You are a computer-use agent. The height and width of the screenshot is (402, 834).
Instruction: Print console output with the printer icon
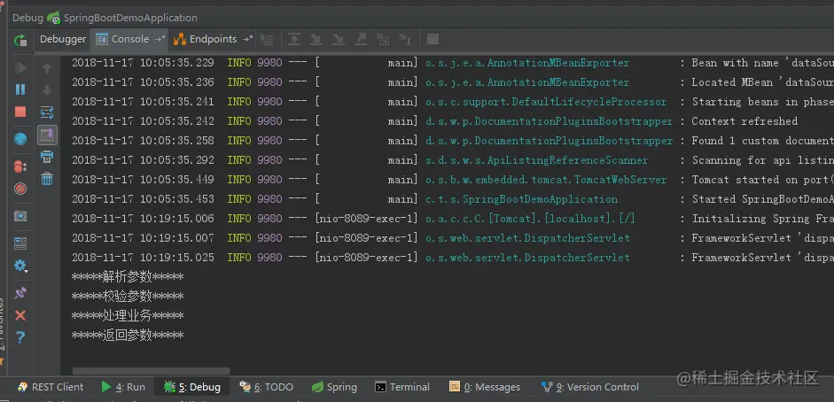tap(47, 157)
